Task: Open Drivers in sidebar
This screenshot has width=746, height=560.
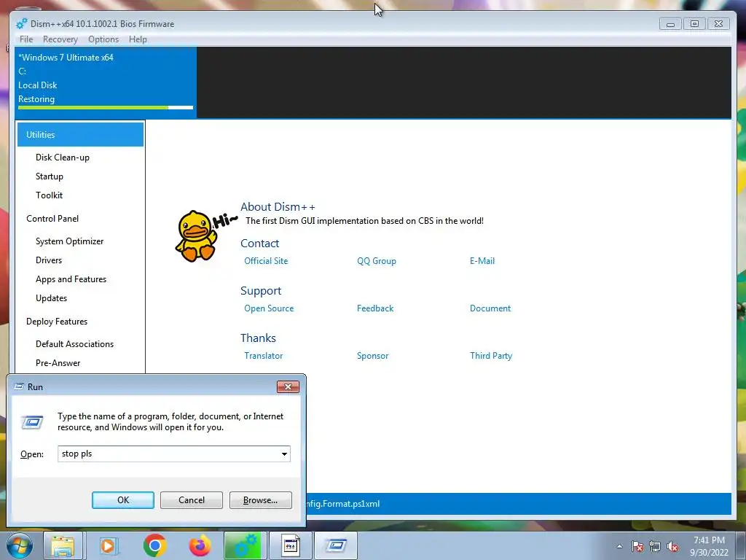Action: [49, 260]
